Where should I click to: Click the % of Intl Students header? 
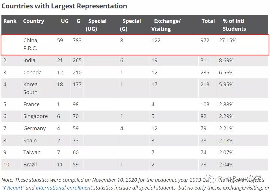coord(234,25)
